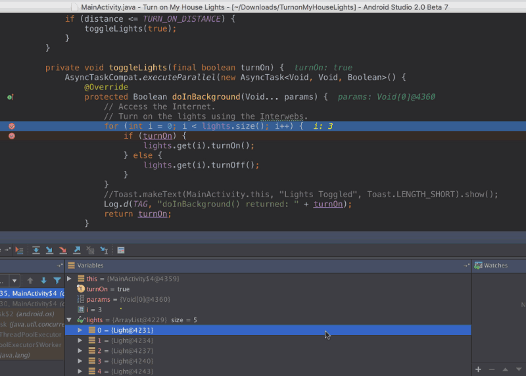
Task: Click the Step Out debug icon
Action: tap(77, 250)
